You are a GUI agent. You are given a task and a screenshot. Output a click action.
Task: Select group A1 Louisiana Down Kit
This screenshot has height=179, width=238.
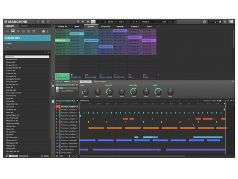click(62, 76)
